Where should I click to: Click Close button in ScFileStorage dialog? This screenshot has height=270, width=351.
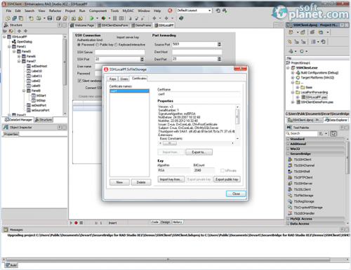[x=236, y=194]
